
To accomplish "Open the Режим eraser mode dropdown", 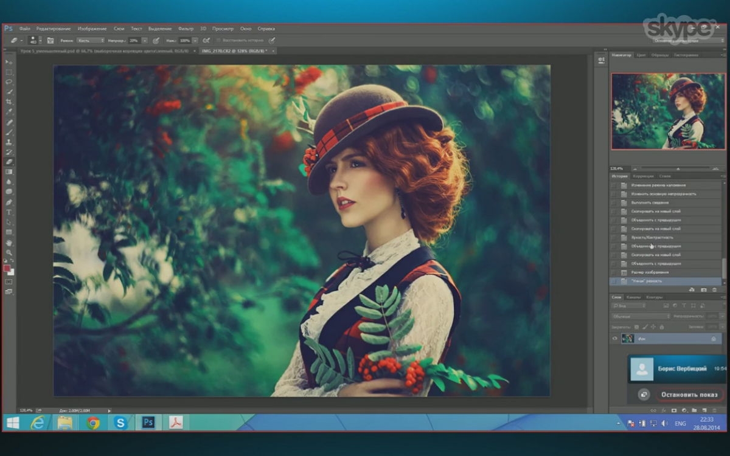I will 91,40.
